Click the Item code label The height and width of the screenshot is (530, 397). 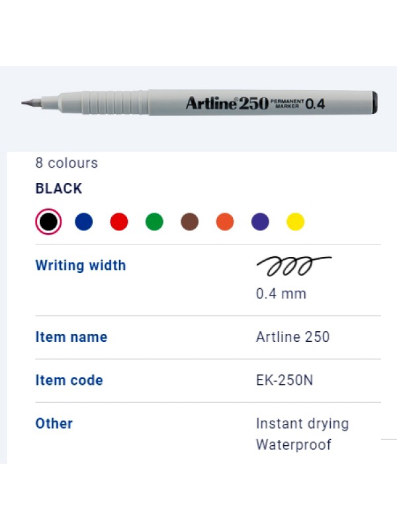point(69,380)
